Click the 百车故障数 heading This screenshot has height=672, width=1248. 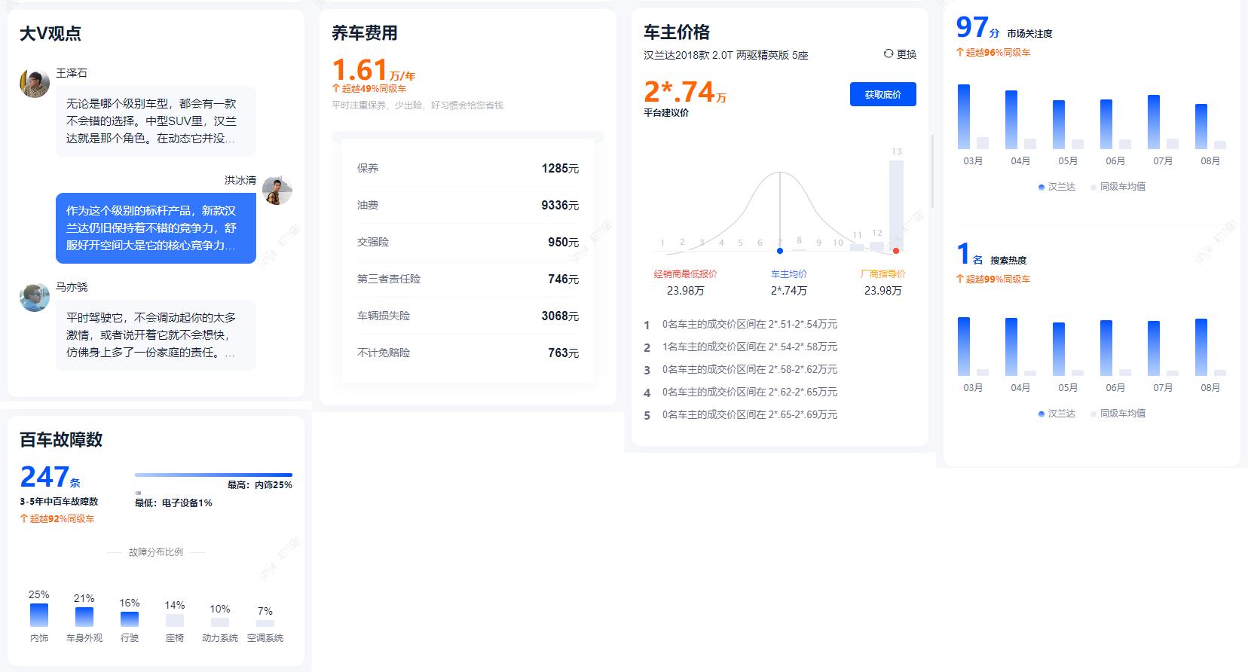click(61, 440)
